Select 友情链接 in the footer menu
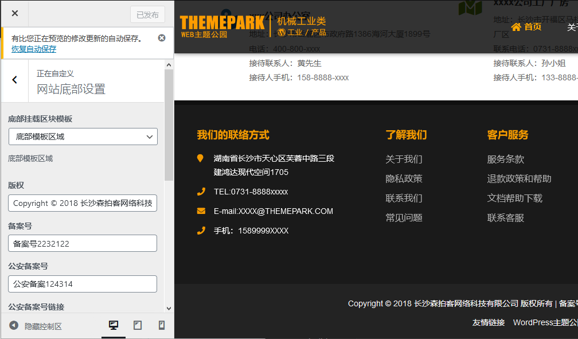Viewport: 578px width, 339px height. (x=489, y=322)
